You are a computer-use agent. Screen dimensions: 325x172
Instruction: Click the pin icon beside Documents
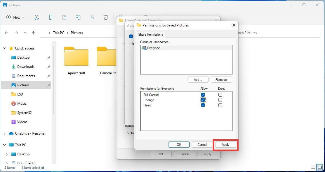point(49,76)
